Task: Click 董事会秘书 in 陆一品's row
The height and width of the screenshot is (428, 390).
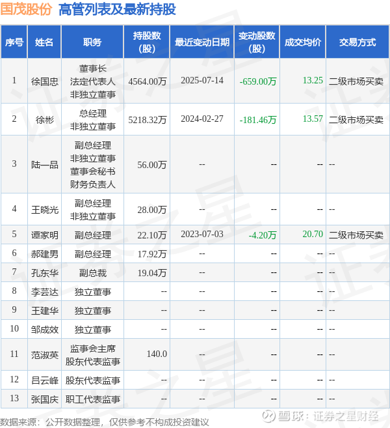Action: 92,171
